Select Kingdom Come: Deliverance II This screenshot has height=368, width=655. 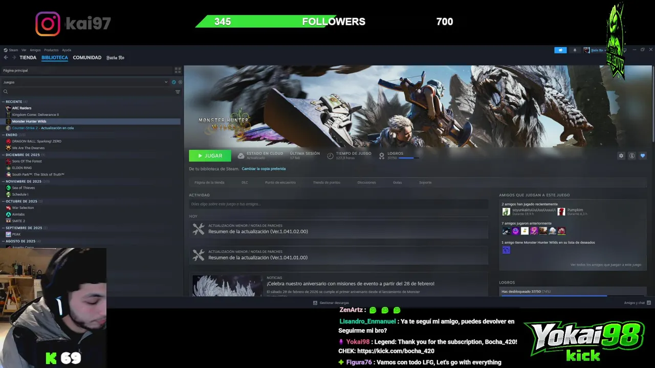[x=35, y=115]
